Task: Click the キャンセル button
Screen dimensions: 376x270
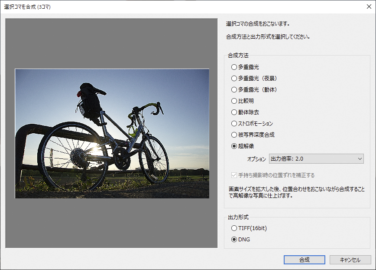Action: point(350,260)
